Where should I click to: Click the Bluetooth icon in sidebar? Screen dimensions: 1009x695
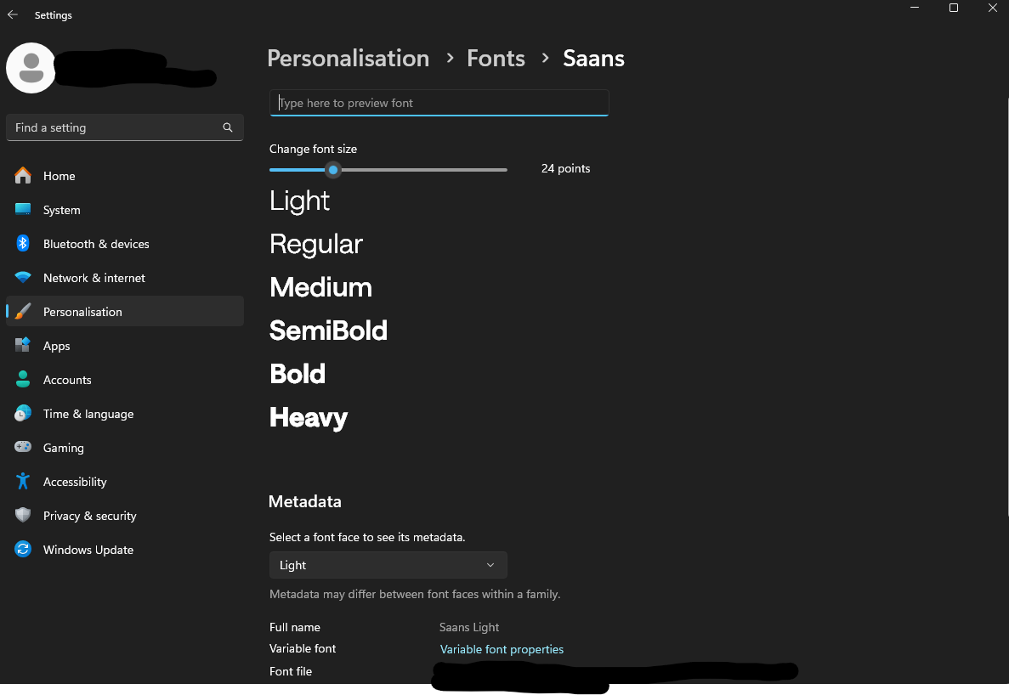point(23,244)
